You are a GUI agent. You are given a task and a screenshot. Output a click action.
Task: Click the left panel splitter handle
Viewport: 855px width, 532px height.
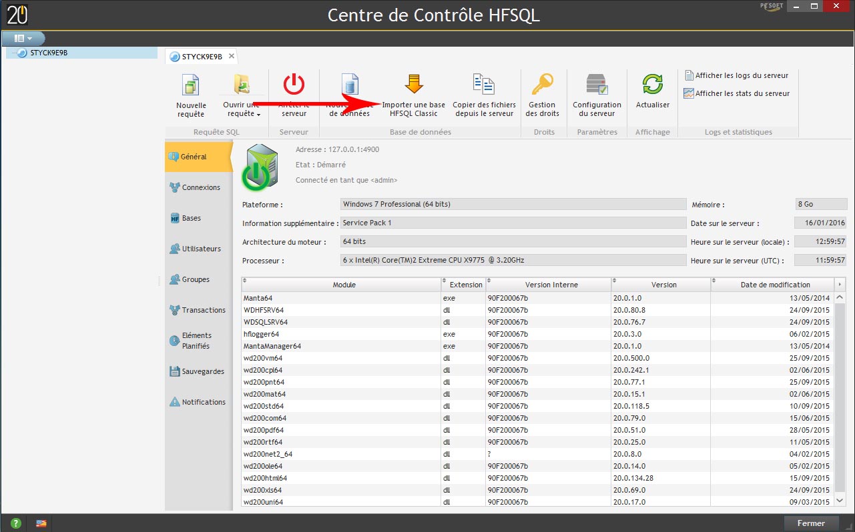pos(160,281)
